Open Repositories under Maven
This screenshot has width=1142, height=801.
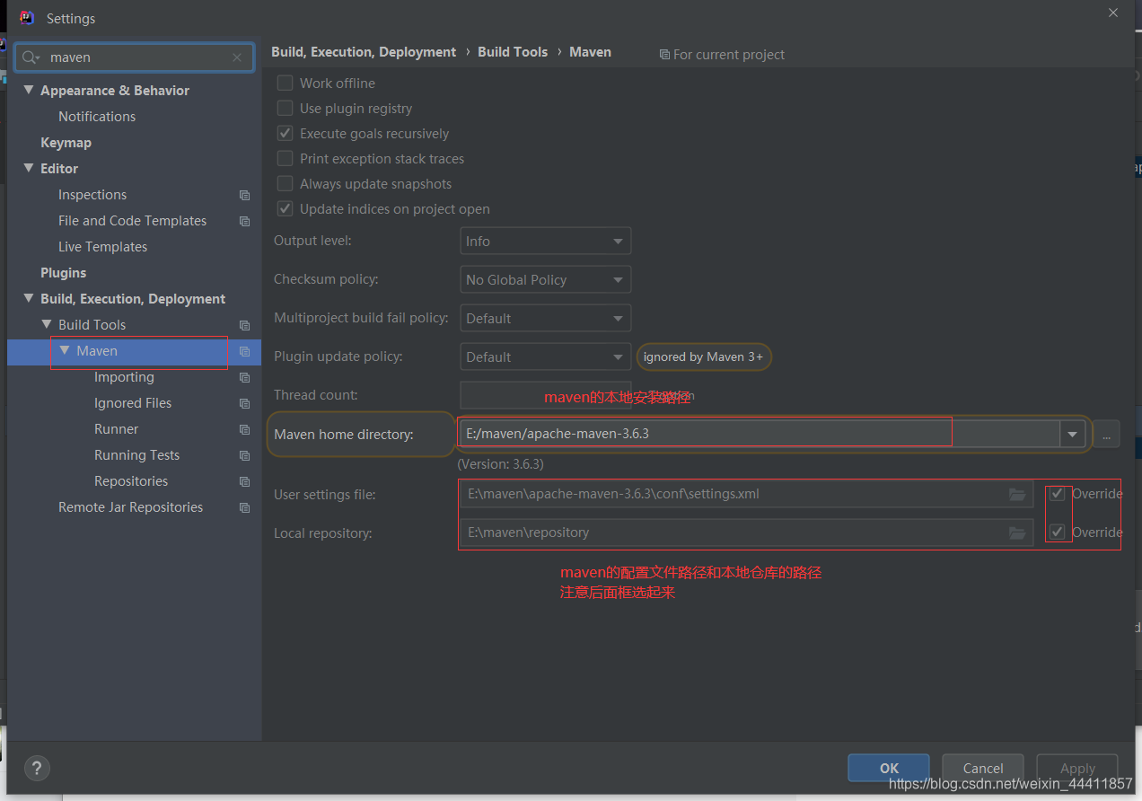tap(131, 481)
